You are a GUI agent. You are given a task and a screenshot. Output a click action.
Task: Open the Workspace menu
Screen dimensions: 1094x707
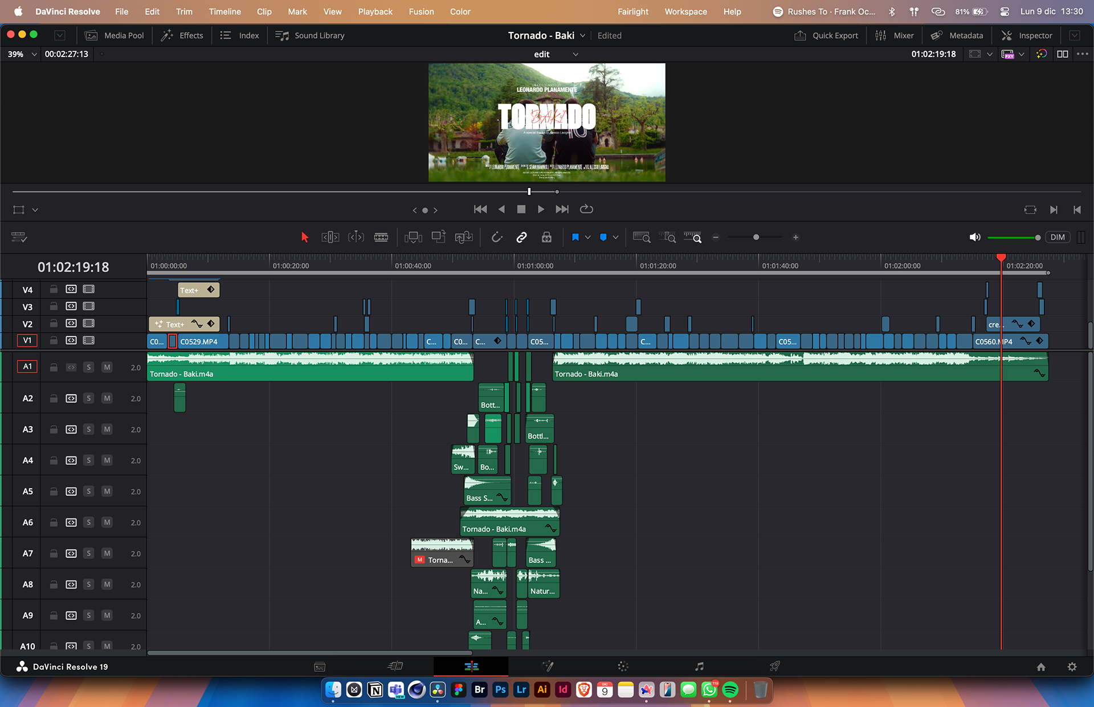pyautogui.click(x=685, y=11)
